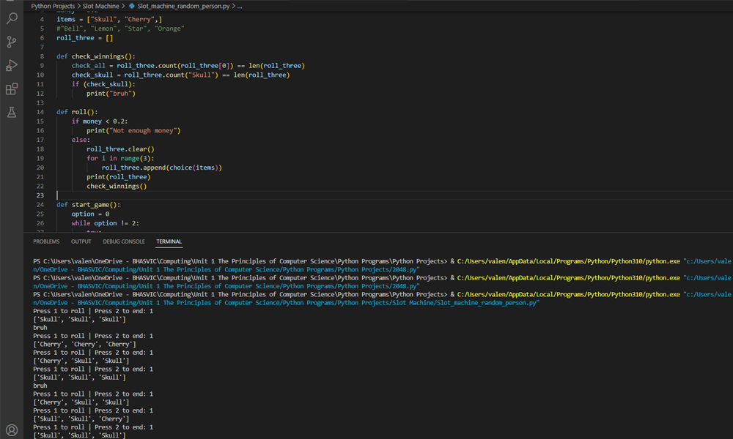
Task: Click print("Not enough money") line
Action: (133, 131)
